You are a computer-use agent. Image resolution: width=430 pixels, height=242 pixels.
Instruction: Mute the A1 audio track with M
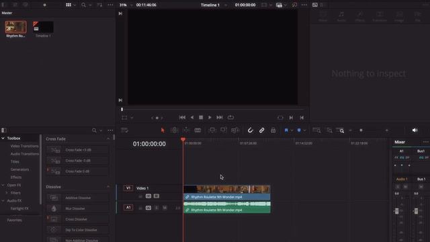[x=165, y=208]
